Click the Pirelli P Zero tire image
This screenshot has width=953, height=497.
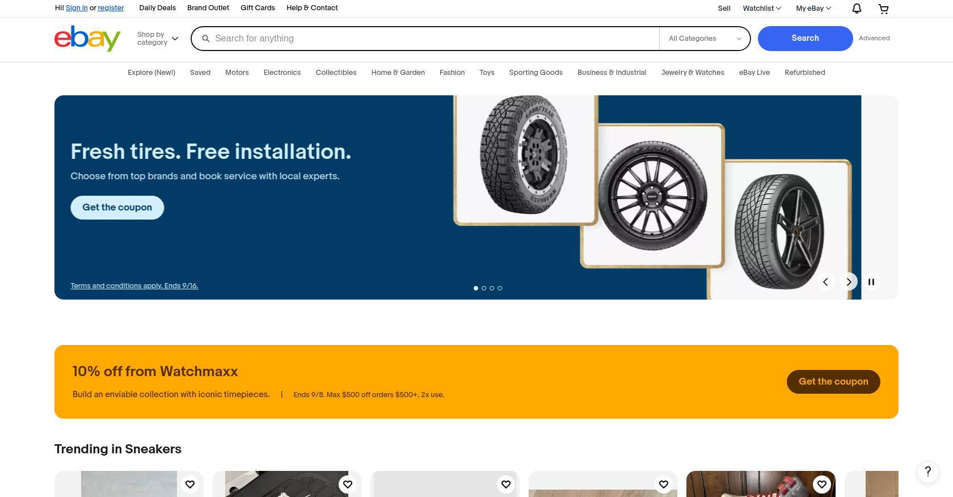[652, 196]
